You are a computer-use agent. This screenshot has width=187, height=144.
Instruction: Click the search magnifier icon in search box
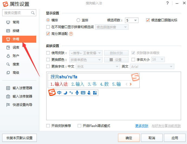(x=33, y=13)
